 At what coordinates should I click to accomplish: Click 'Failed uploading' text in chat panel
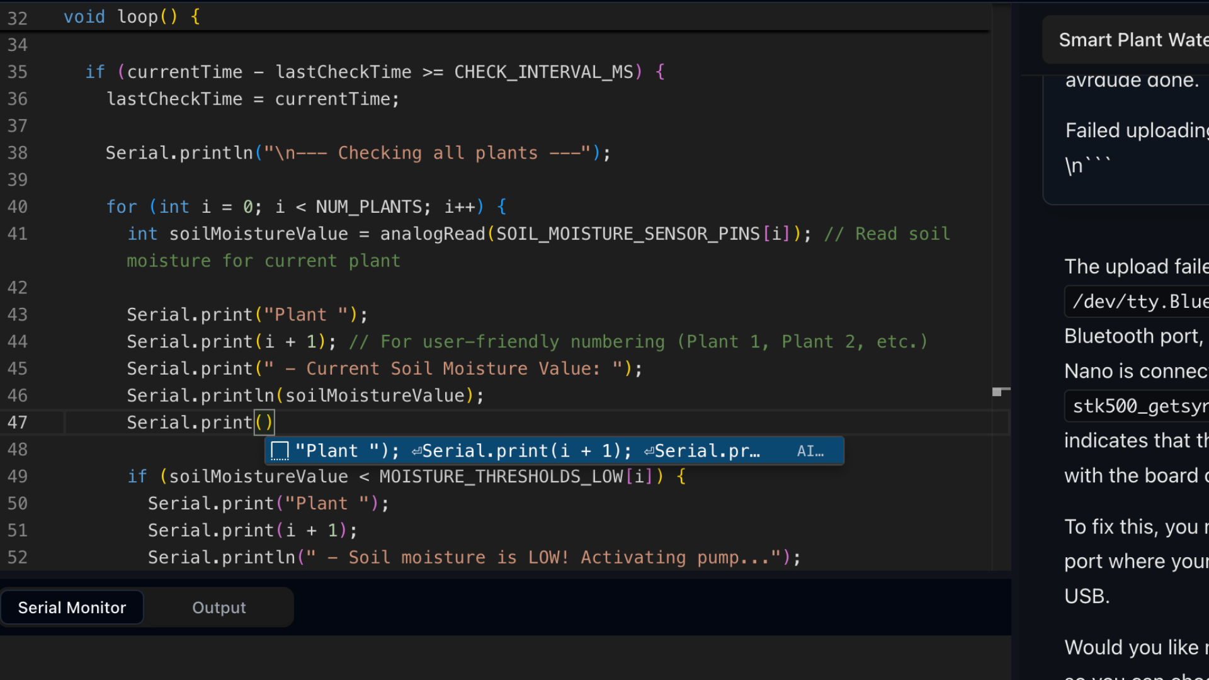tap(1137, 130)
